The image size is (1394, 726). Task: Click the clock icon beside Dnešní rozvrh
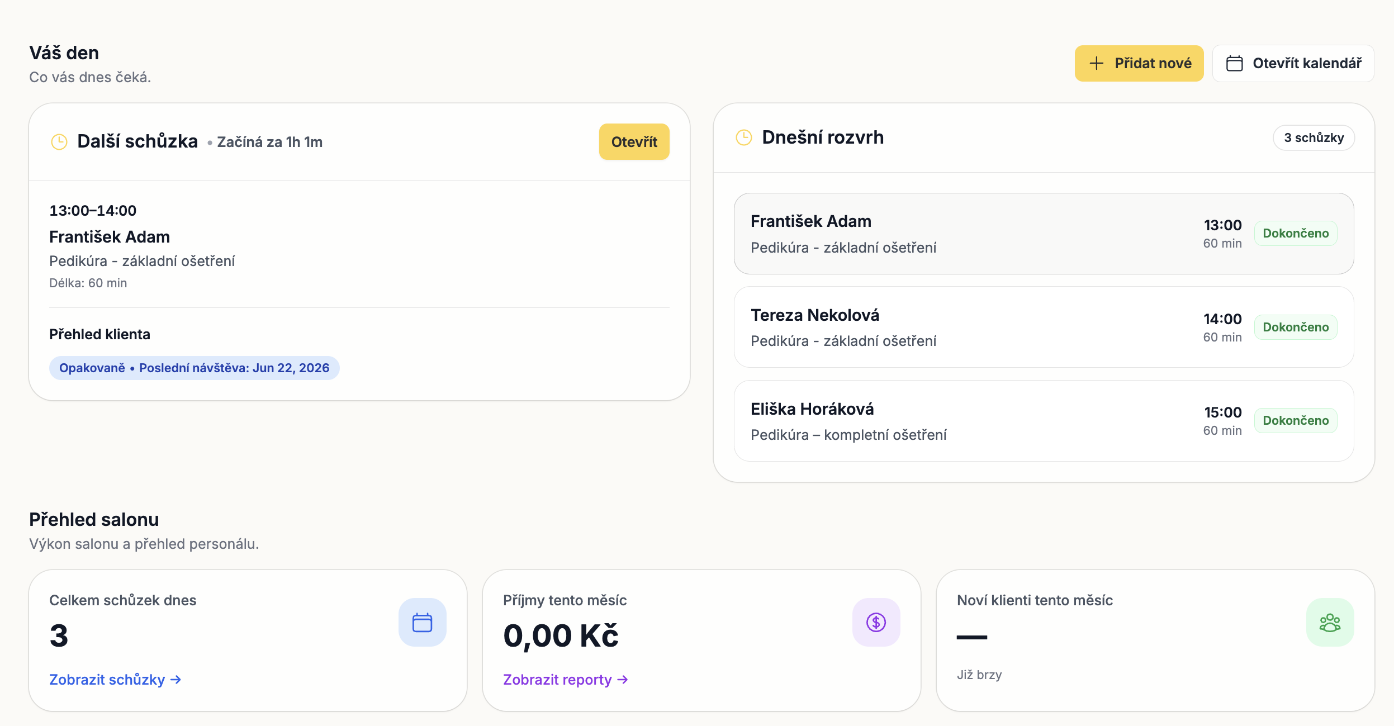(x=744, y=137)
